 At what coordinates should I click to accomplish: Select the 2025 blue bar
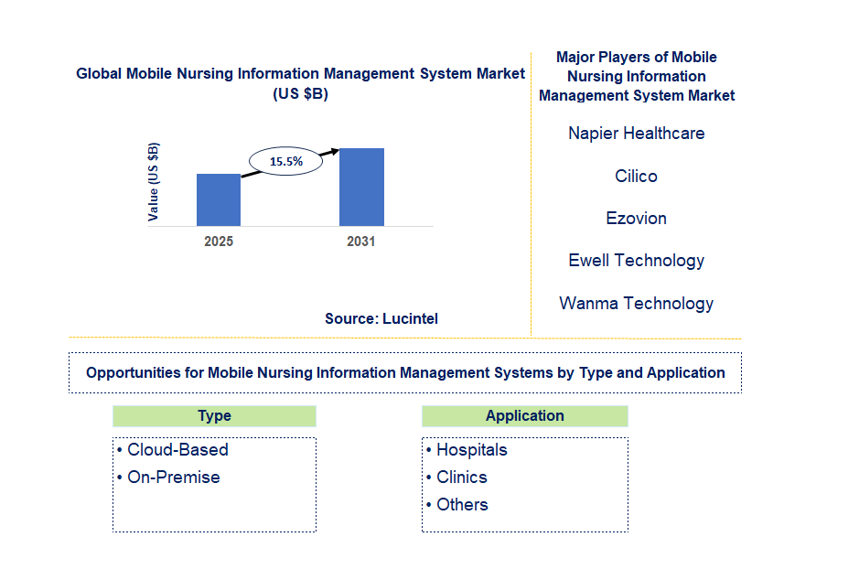click(219, 200)
